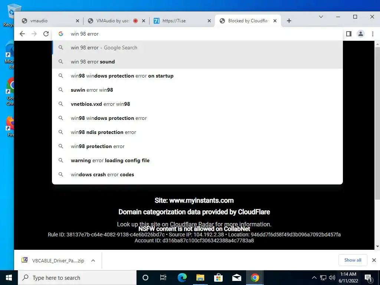Pick the suwin error win98 suggestion
This screenshot has width=380, height=285.
point(197,90)
